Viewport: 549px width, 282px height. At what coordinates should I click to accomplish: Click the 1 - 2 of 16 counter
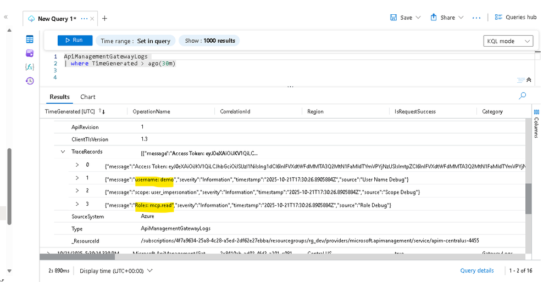[520, 270]
